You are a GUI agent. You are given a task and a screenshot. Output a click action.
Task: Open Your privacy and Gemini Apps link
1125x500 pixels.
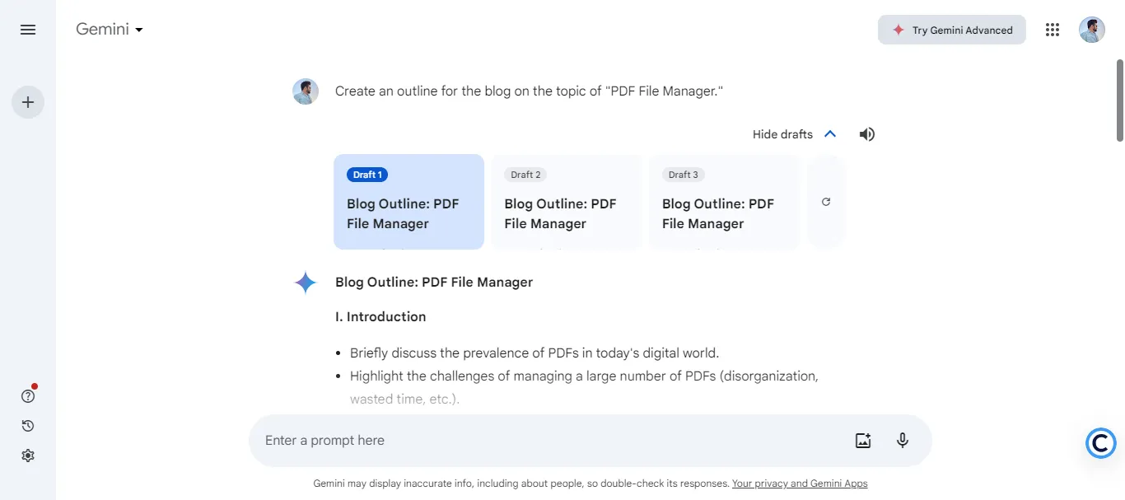[x=799, y=484]
